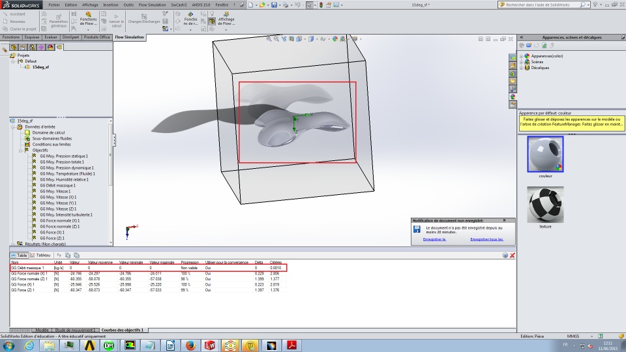Click the Zoom to area view icon
Screen dimensions: 626x352
(x=276, y=38)
